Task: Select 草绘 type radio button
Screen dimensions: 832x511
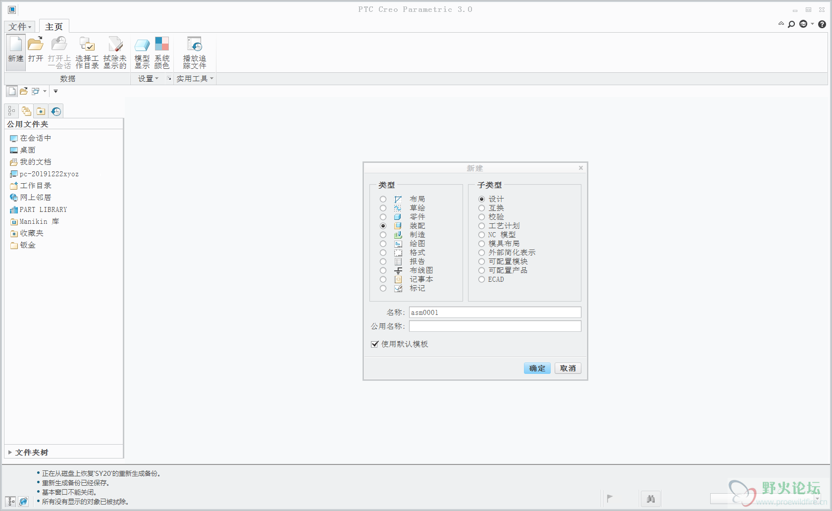Action: pos(383,208)
